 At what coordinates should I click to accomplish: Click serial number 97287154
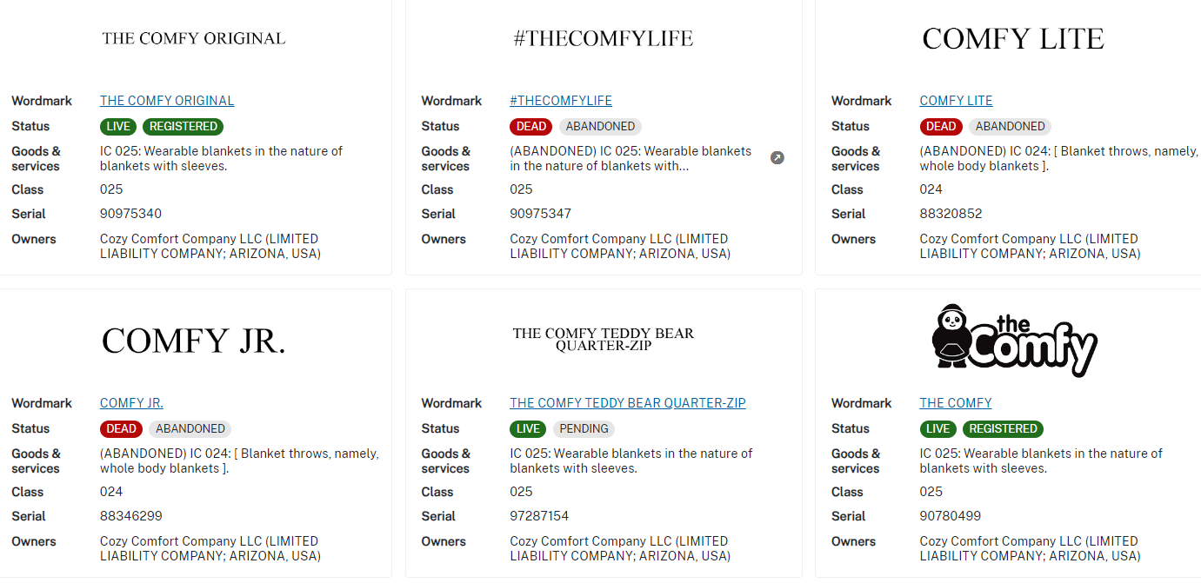[539, 516]
